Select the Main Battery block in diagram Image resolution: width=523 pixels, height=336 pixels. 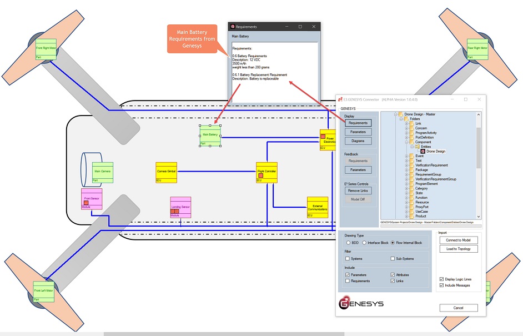point(210,136)
